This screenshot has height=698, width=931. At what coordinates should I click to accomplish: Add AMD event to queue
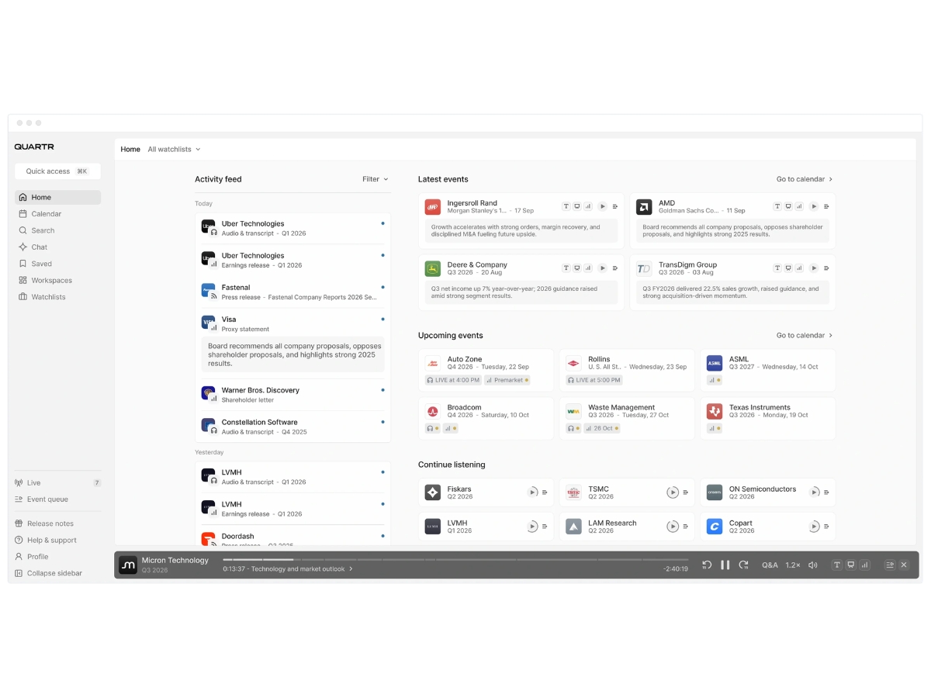click(x=826, y=206)
